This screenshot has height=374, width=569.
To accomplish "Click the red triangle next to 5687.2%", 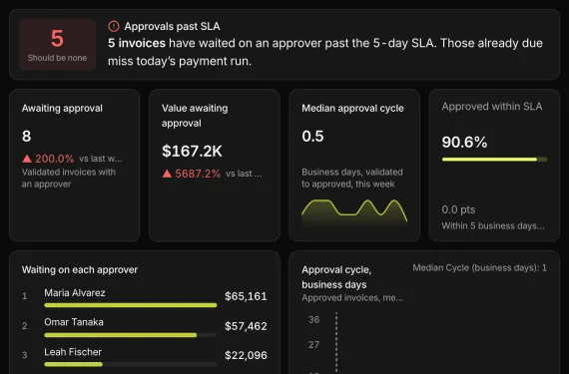I will pyautogui.click(x=167, y=174).
